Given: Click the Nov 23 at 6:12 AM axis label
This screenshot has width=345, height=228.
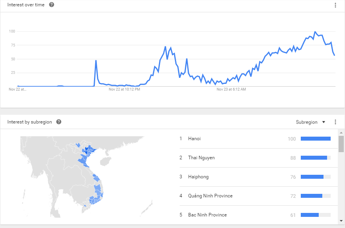Looking at the screenshot, I should coord(231,89).
